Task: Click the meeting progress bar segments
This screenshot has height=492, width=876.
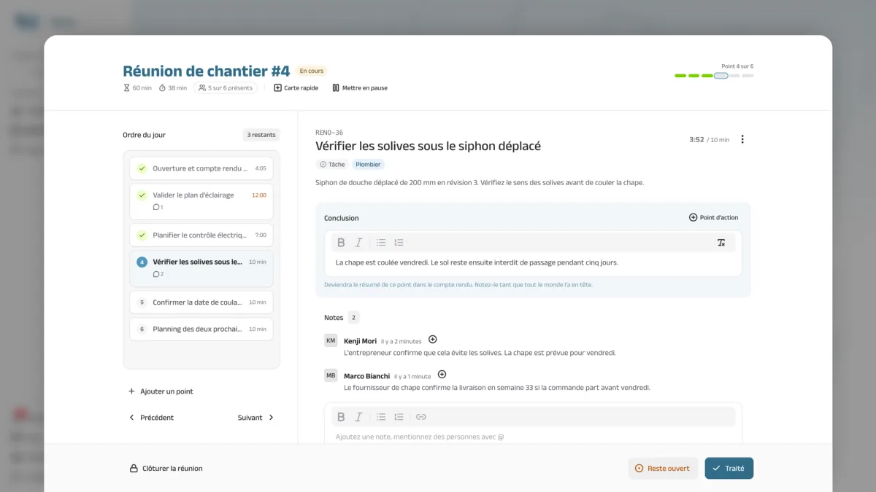Action: coord(714,76)
